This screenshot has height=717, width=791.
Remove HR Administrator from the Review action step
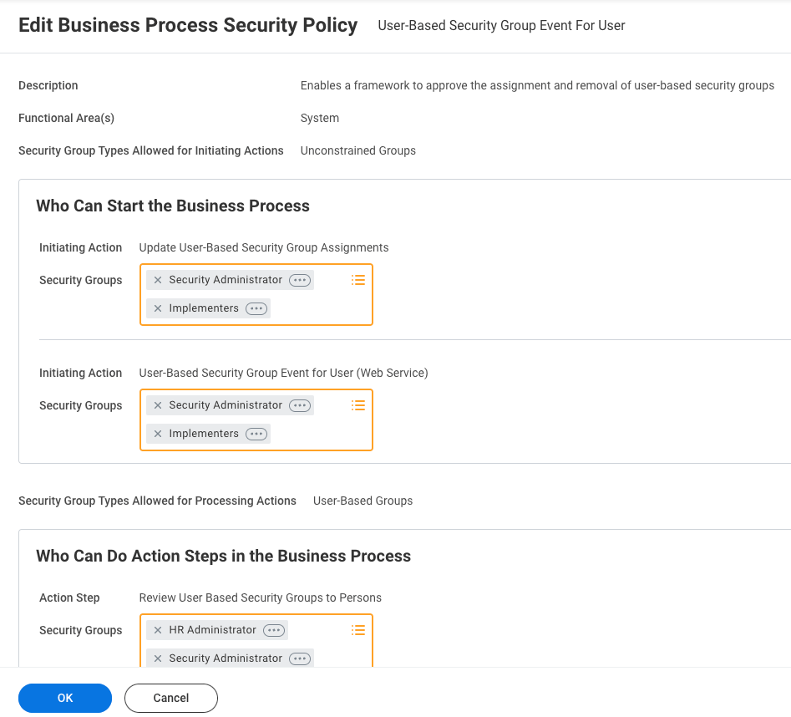tap(158, 630)
